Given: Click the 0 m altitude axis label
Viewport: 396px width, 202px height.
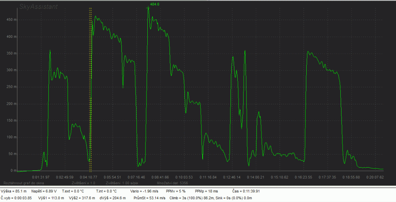Looking at the screenshot, I should click(13, 171).
